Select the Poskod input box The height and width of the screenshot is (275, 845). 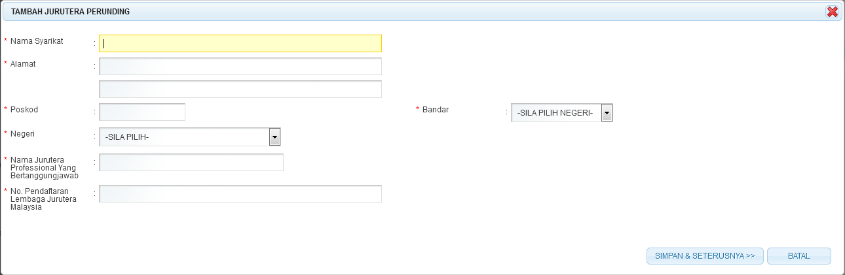(142, 112)
